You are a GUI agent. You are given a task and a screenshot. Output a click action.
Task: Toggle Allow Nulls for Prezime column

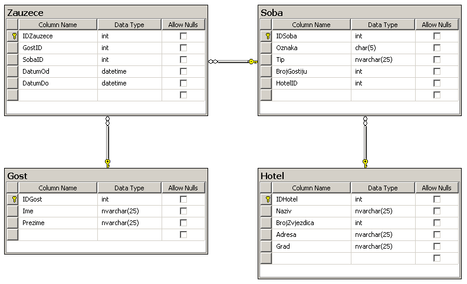[183, 223]
